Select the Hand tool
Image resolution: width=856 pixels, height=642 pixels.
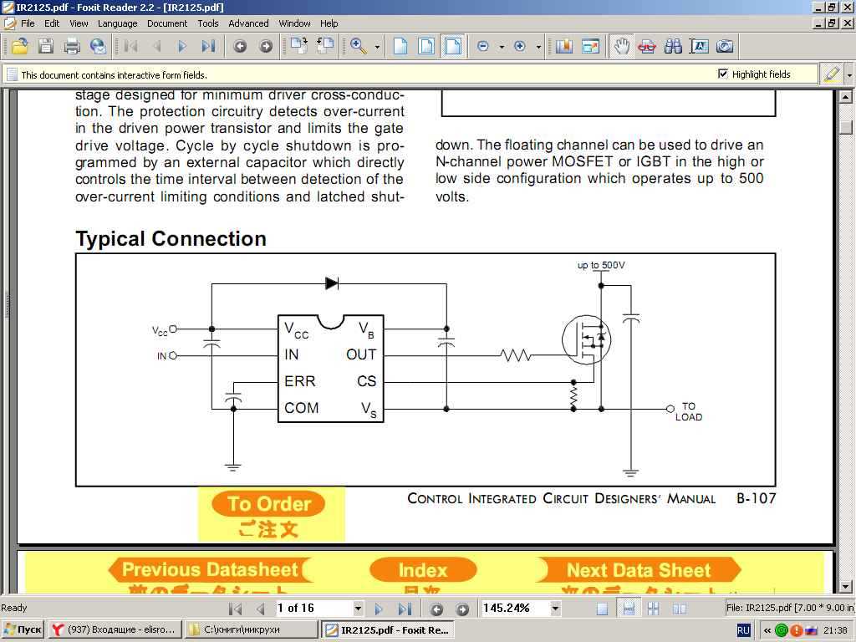coord(622,46)
